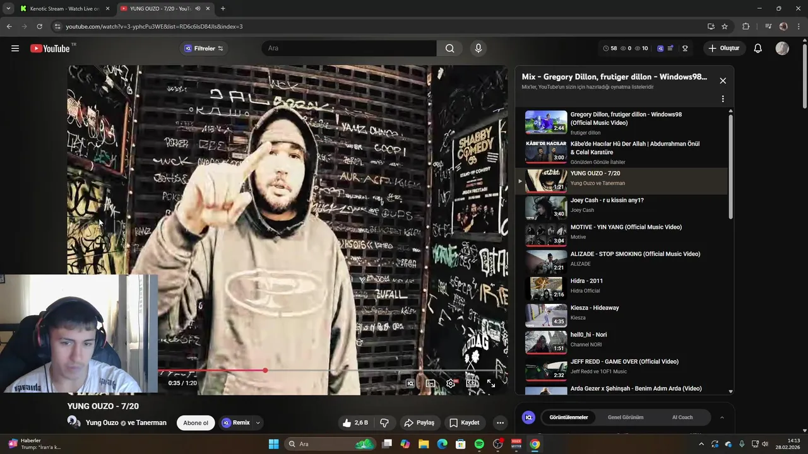This screenshot has height=454, width=808.
Task: Open the Yung Ouzo channel link
Action: coord(102,423)
